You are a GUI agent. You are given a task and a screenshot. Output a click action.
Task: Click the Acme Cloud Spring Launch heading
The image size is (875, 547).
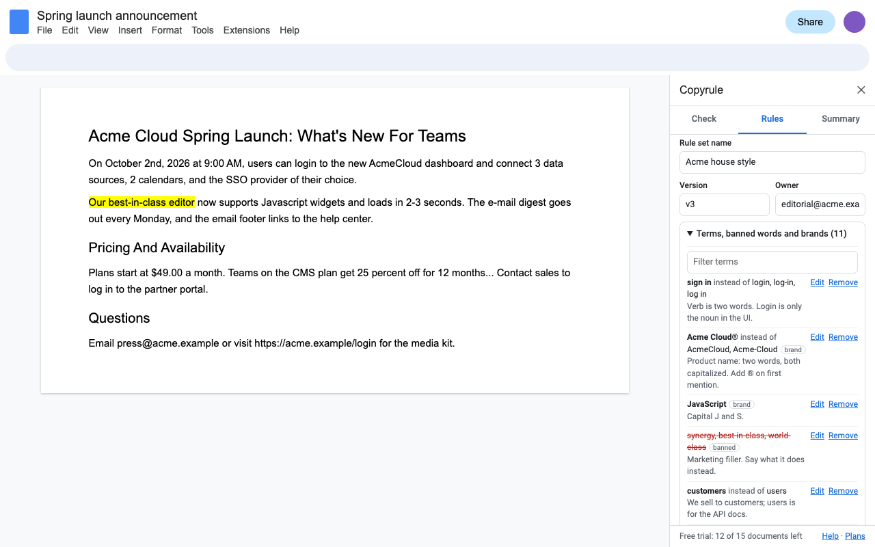tap(278, 136)
